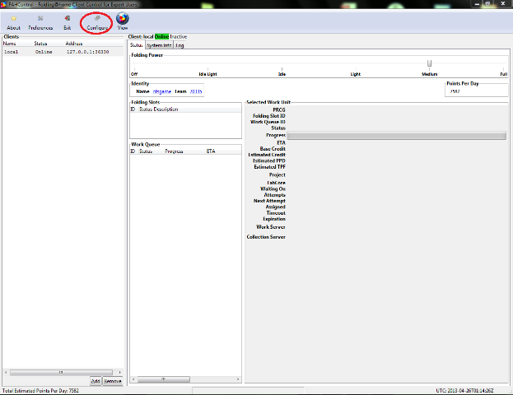Click the green Online status label

pyautogui.click(x=161, y=37)
